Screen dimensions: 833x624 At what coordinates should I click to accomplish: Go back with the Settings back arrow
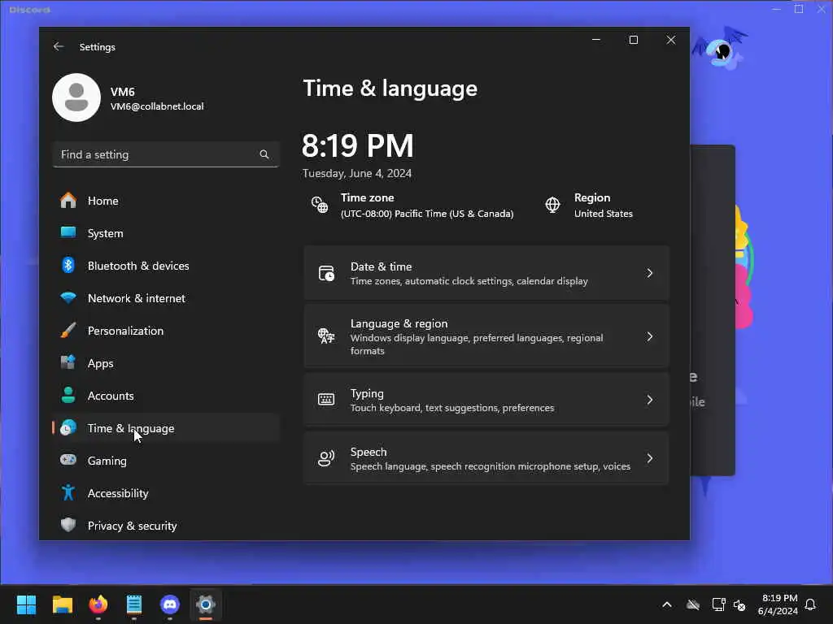tap(59, 46)
